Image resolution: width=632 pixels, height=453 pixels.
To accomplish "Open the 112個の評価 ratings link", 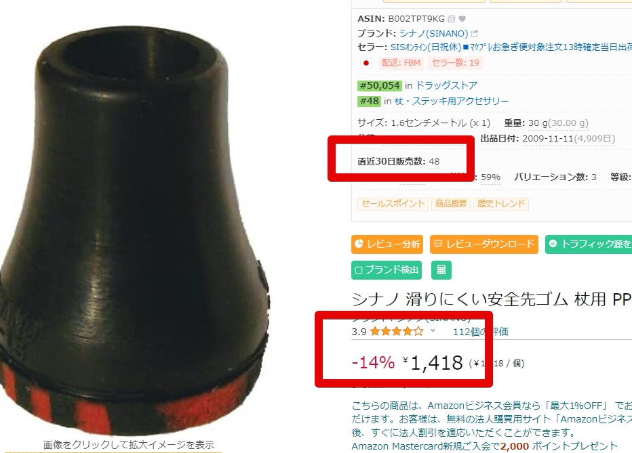I will click(481, 332).
